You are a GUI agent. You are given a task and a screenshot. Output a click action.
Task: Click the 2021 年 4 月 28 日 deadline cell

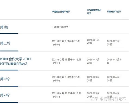pyautogui.click(x=66, y=95)
